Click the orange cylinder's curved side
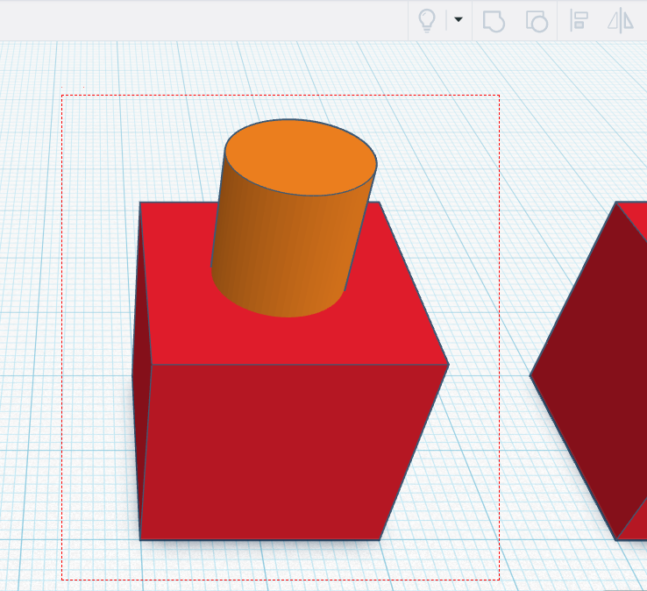Viewport: 647px width, 591px height. pyautogui.click(x=281, y=254)
